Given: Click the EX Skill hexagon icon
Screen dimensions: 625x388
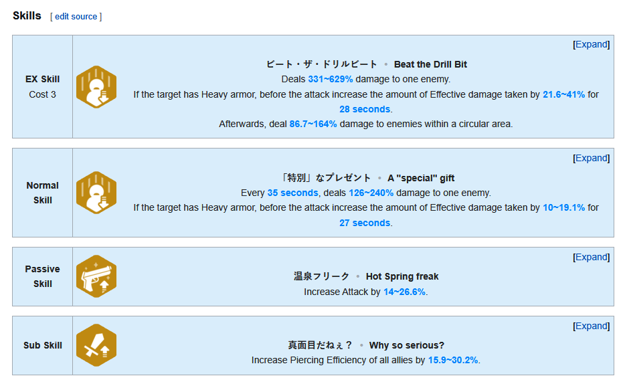Looking at the screenshot, I should 96,87.
